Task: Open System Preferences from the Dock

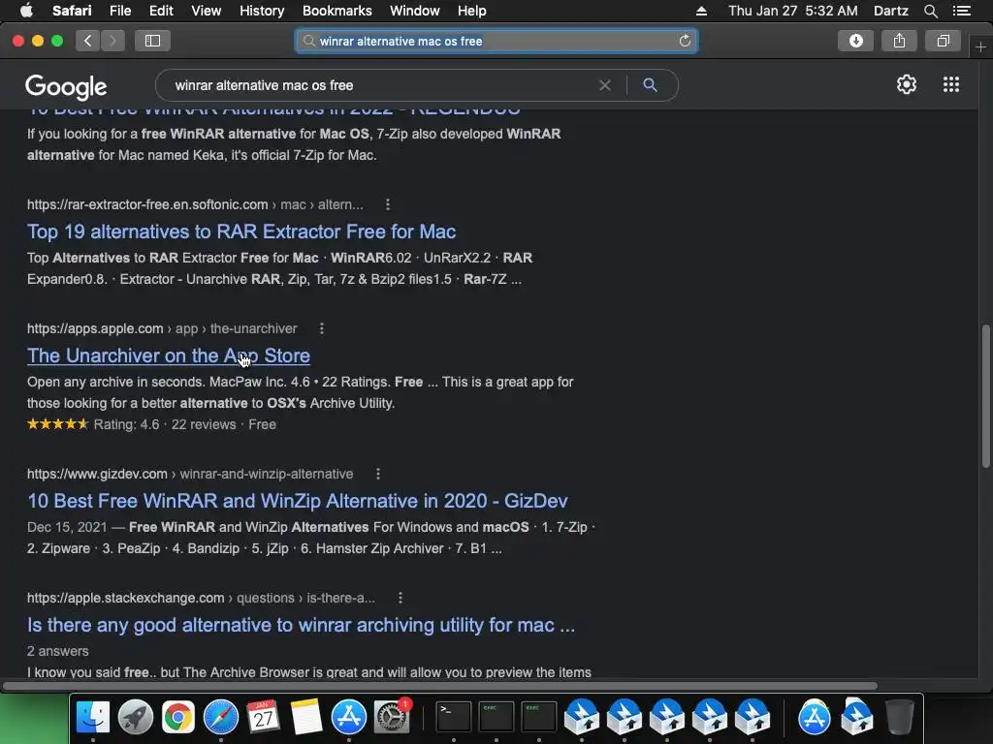Action: (392, 718)
